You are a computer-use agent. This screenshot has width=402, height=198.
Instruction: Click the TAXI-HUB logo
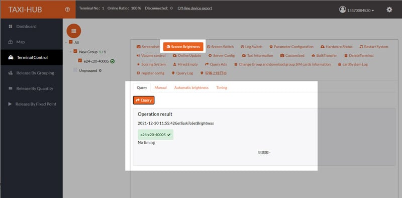point(25,10)
